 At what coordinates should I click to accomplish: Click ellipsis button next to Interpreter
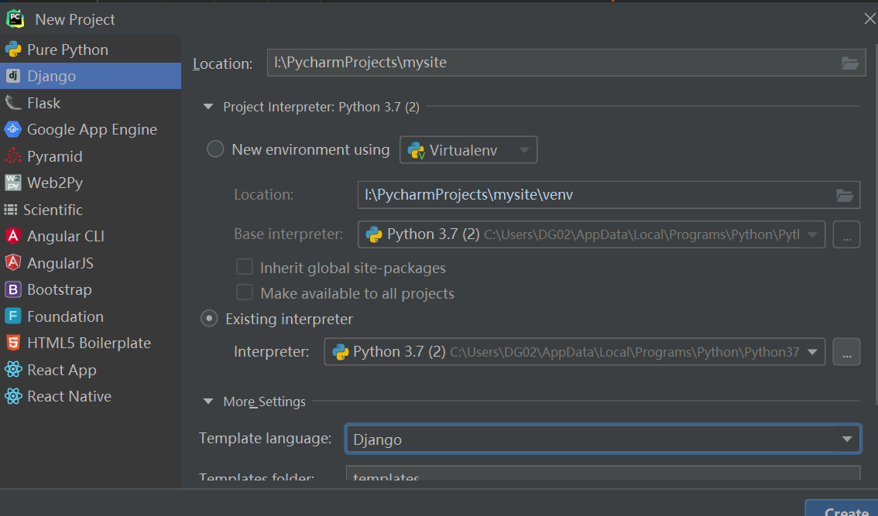pyautogui.click(x=847, y=351)
